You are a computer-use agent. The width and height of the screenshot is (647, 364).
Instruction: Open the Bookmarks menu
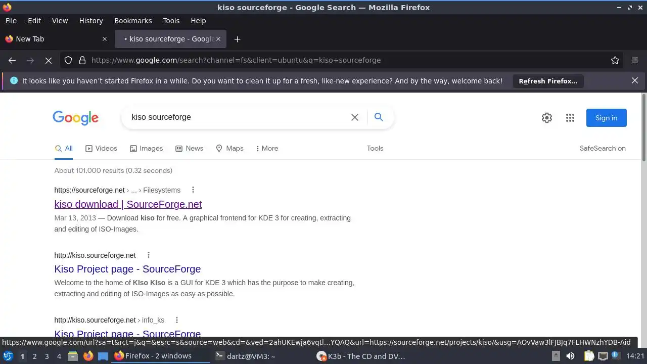click(133, 21)
